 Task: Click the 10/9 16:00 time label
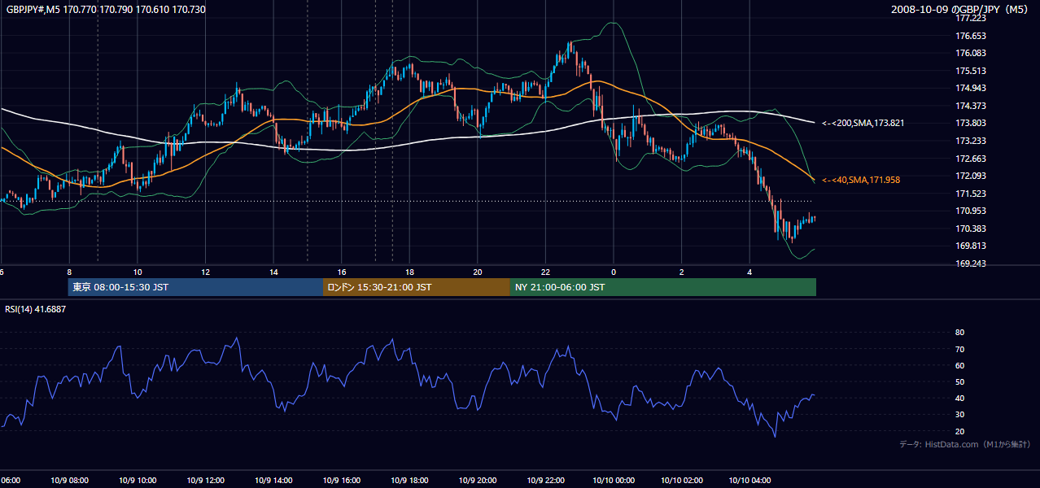tap(342, 481)
